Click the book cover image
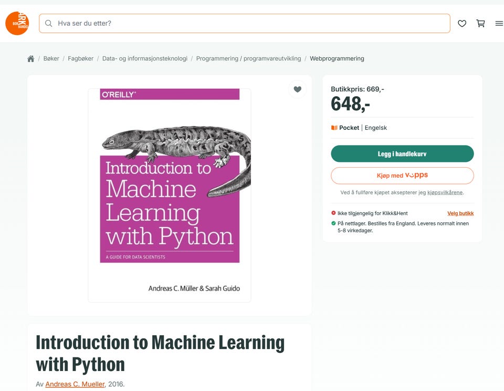This screenshot has width=504, height=391. [x=170, y=195]
